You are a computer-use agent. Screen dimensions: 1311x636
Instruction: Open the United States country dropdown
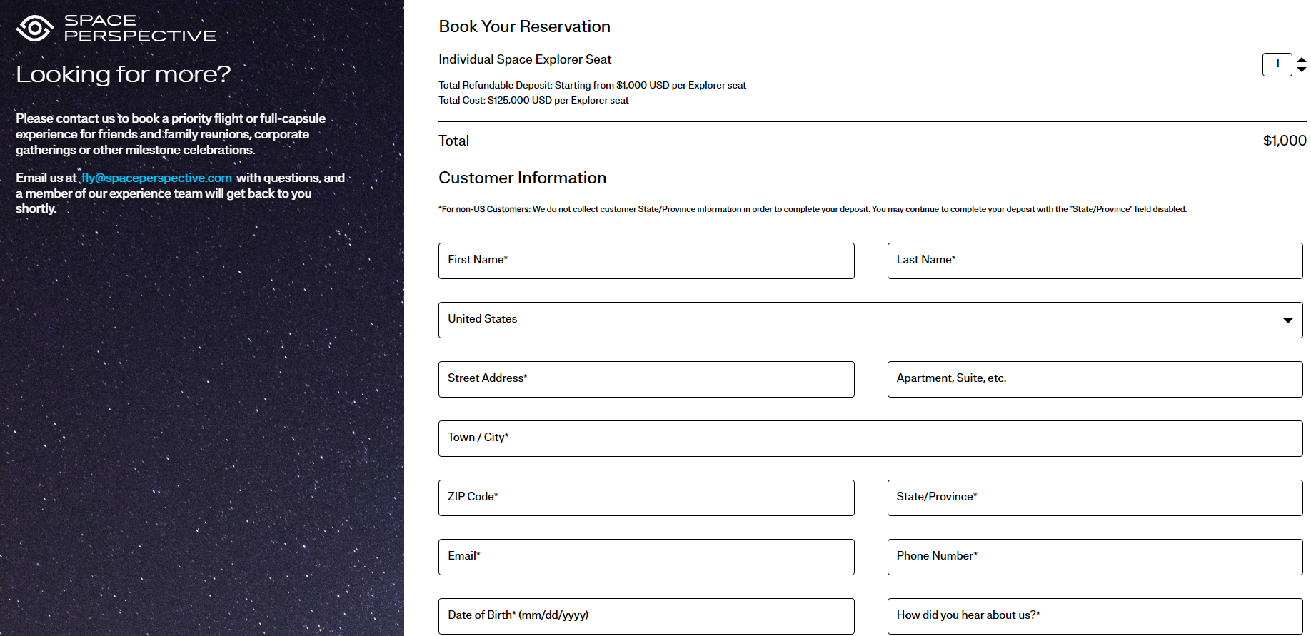[857, 320]
